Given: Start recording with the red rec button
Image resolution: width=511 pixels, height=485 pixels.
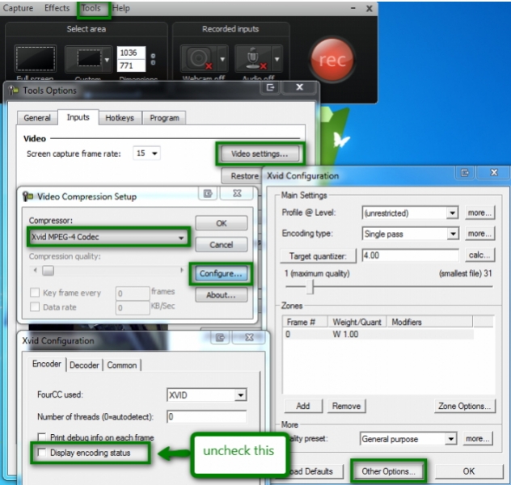Looking at the screenshot, I should pos(332,60).
